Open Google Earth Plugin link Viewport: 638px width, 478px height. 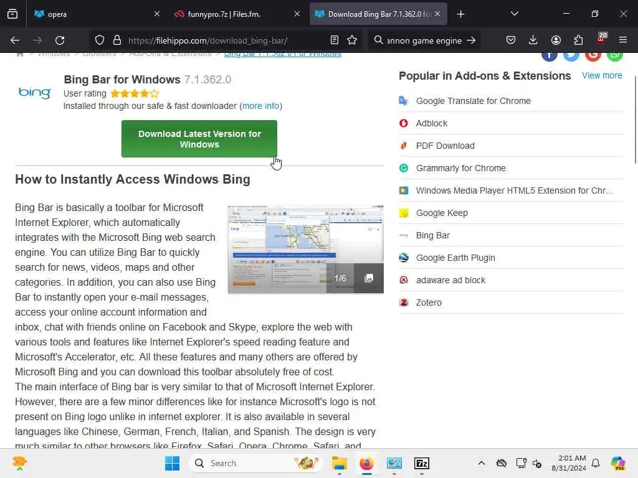point(455,258)
